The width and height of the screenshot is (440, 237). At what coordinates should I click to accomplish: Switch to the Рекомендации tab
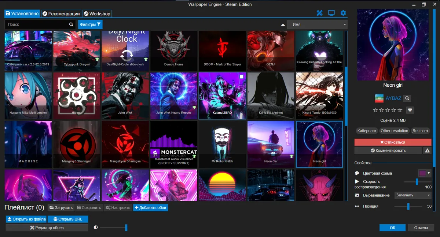pos(61,14)
